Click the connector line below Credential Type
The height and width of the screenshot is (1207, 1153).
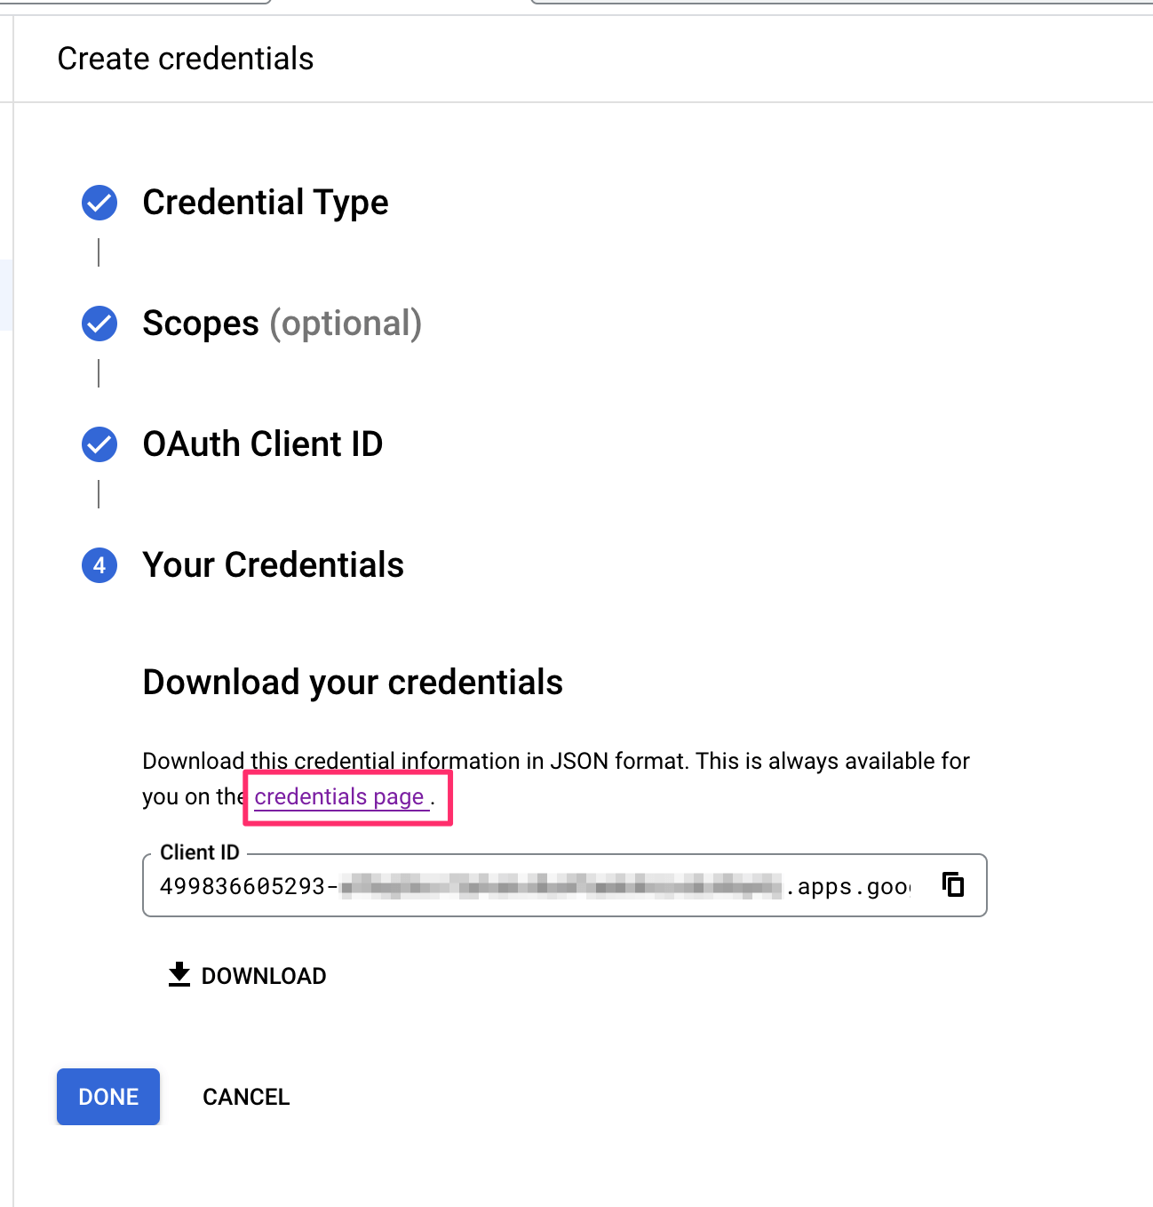pyautogui.click(x=99, y=252)
